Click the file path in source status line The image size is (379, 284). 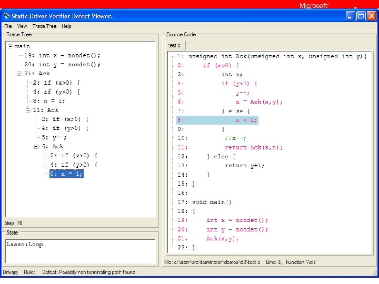tap(213, 262)
